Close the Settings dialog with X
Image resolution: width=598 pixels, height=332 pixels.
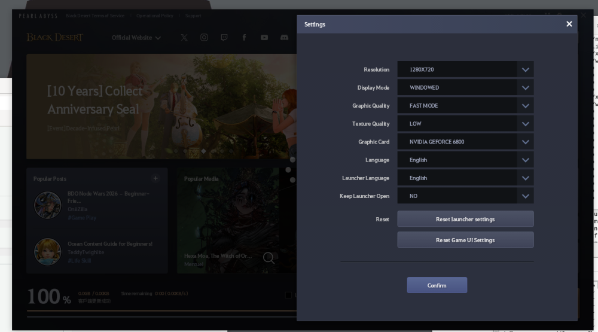pyautogui.click(x=569, y=24)
